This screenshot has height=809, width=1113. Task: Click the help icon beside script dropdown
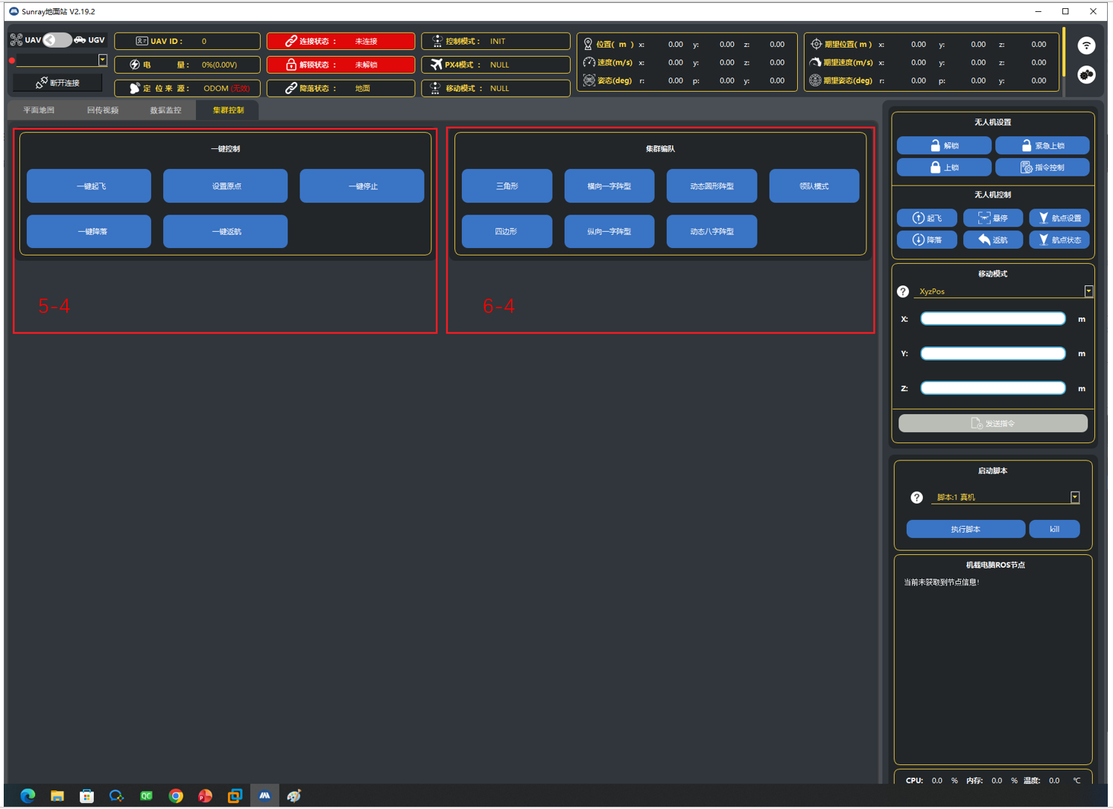tap(916, 498)
